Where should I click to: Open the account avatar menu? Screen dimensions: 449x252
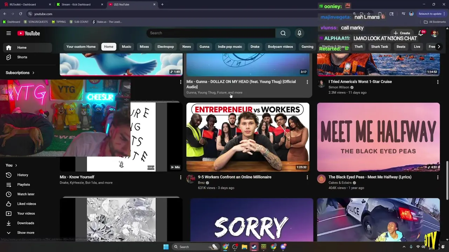tap(435, 33)
